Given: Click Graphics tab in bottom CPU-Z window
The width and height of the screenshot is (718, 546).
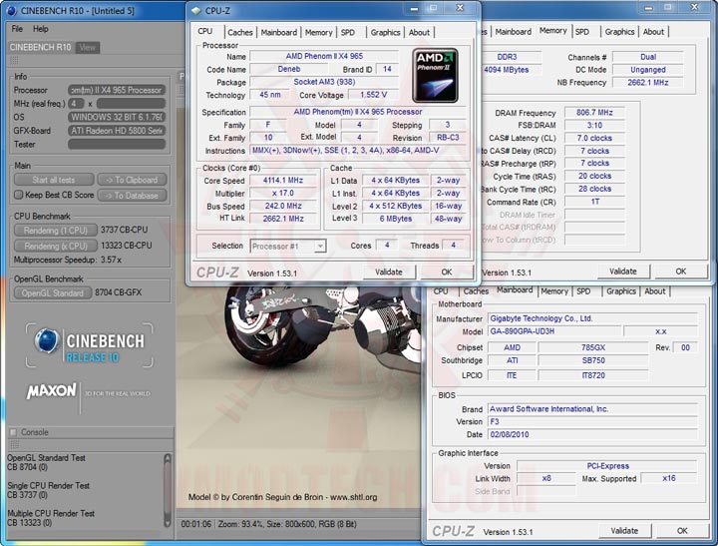Looking at the screenshot, I should (621, 291).
